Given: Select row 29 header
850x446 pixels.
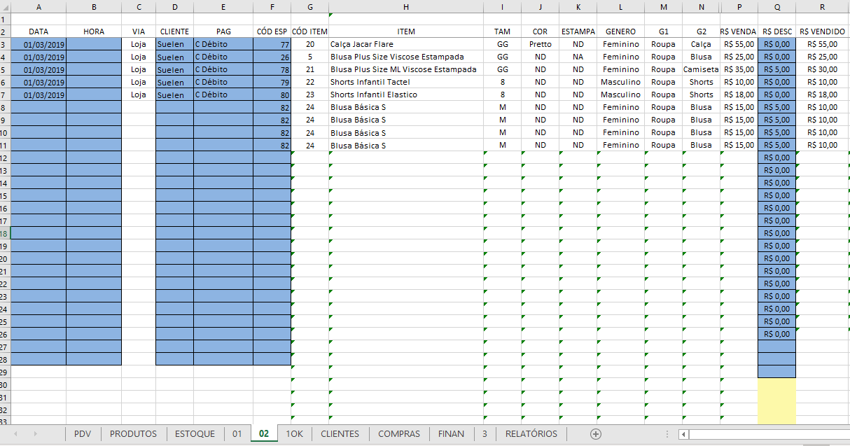Looking at the screenshot, I should point(6,372).
